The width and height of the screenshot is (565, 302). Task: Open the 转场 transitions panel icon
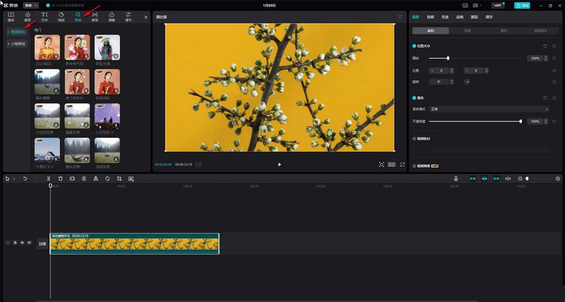tap(95, 17)
